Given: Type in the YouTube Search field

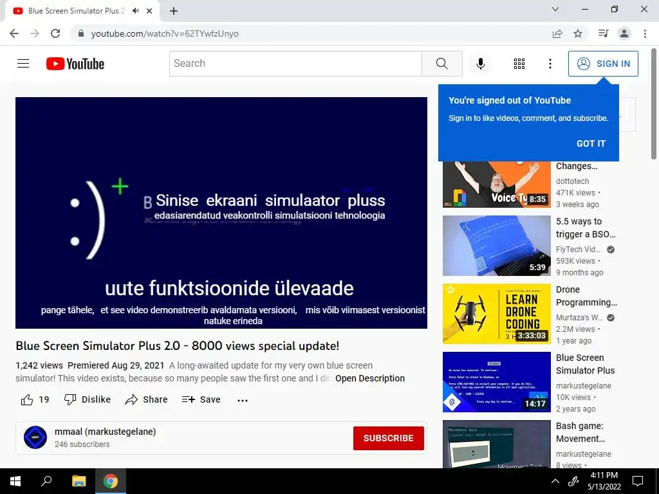Looking at the screenshot, I should tap(295, 64).
